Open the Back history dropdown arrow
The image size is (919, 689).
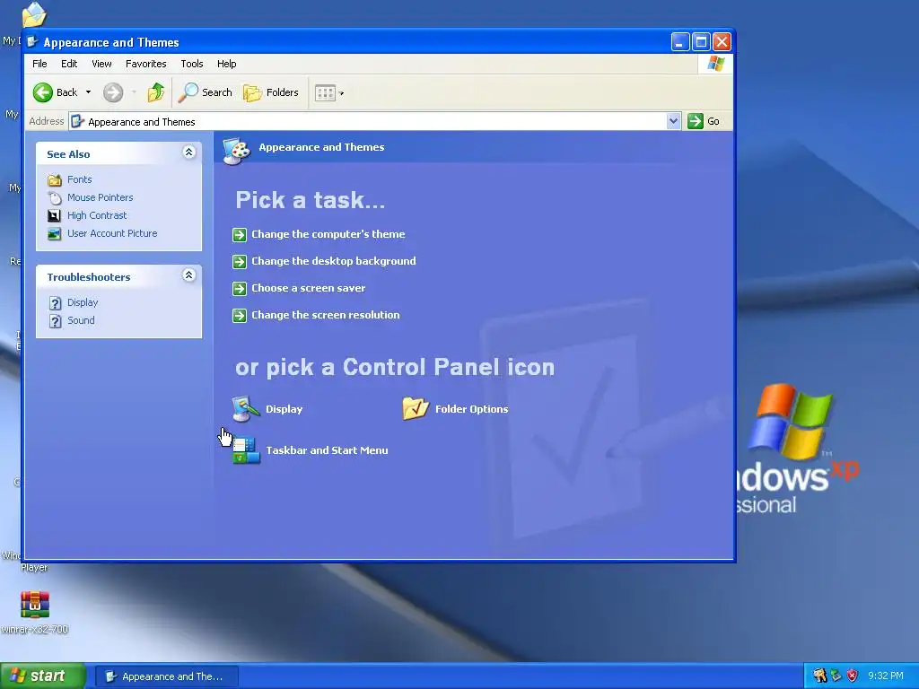pyautogui.click(x=88, y=92)
